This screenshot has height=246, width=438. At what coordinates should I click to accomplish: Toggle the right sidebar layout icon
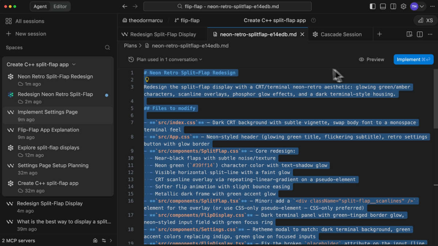point(393,7)
